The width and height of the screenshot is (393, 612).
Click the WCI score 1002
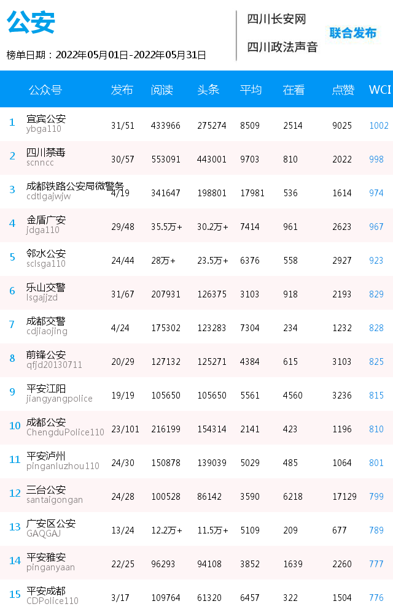[x=379, y=126]
